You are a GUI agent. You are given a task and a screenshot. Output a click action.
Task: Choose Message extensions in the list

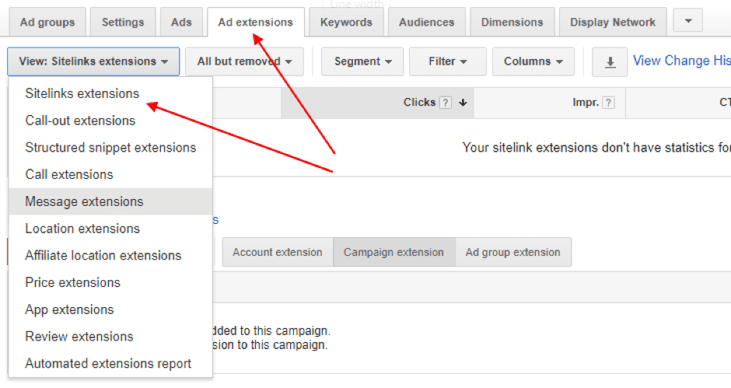(x=84, y=201)
